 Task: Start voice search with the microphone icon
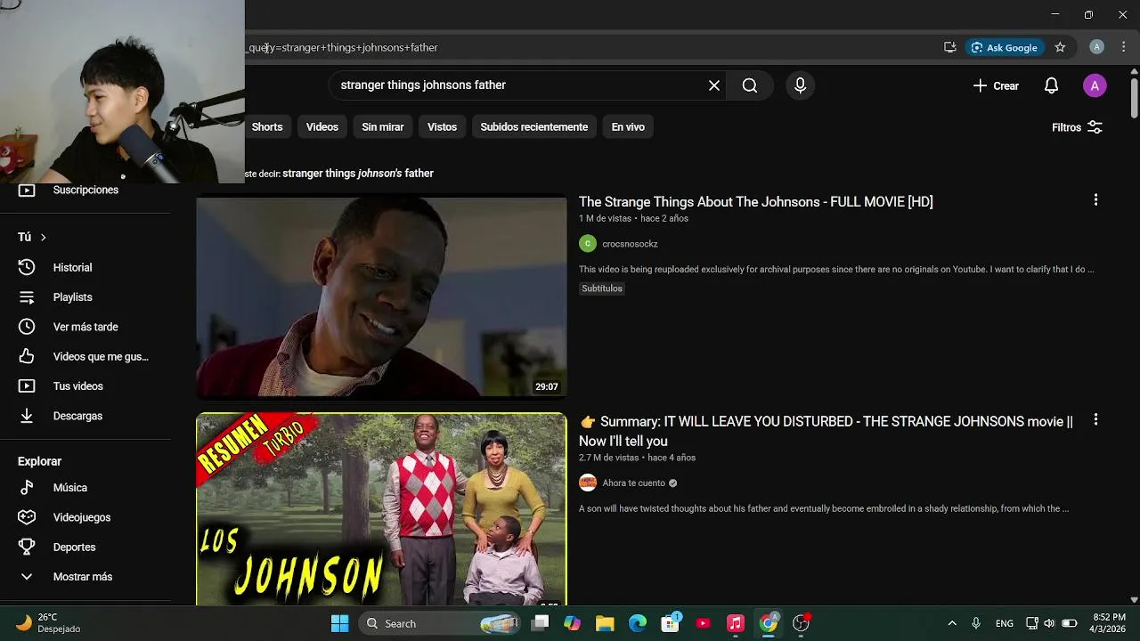click(800, 85)
